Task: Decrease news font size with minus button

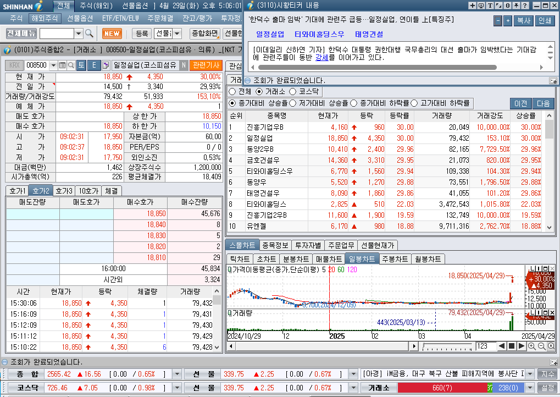Action: tap(498, 21)
